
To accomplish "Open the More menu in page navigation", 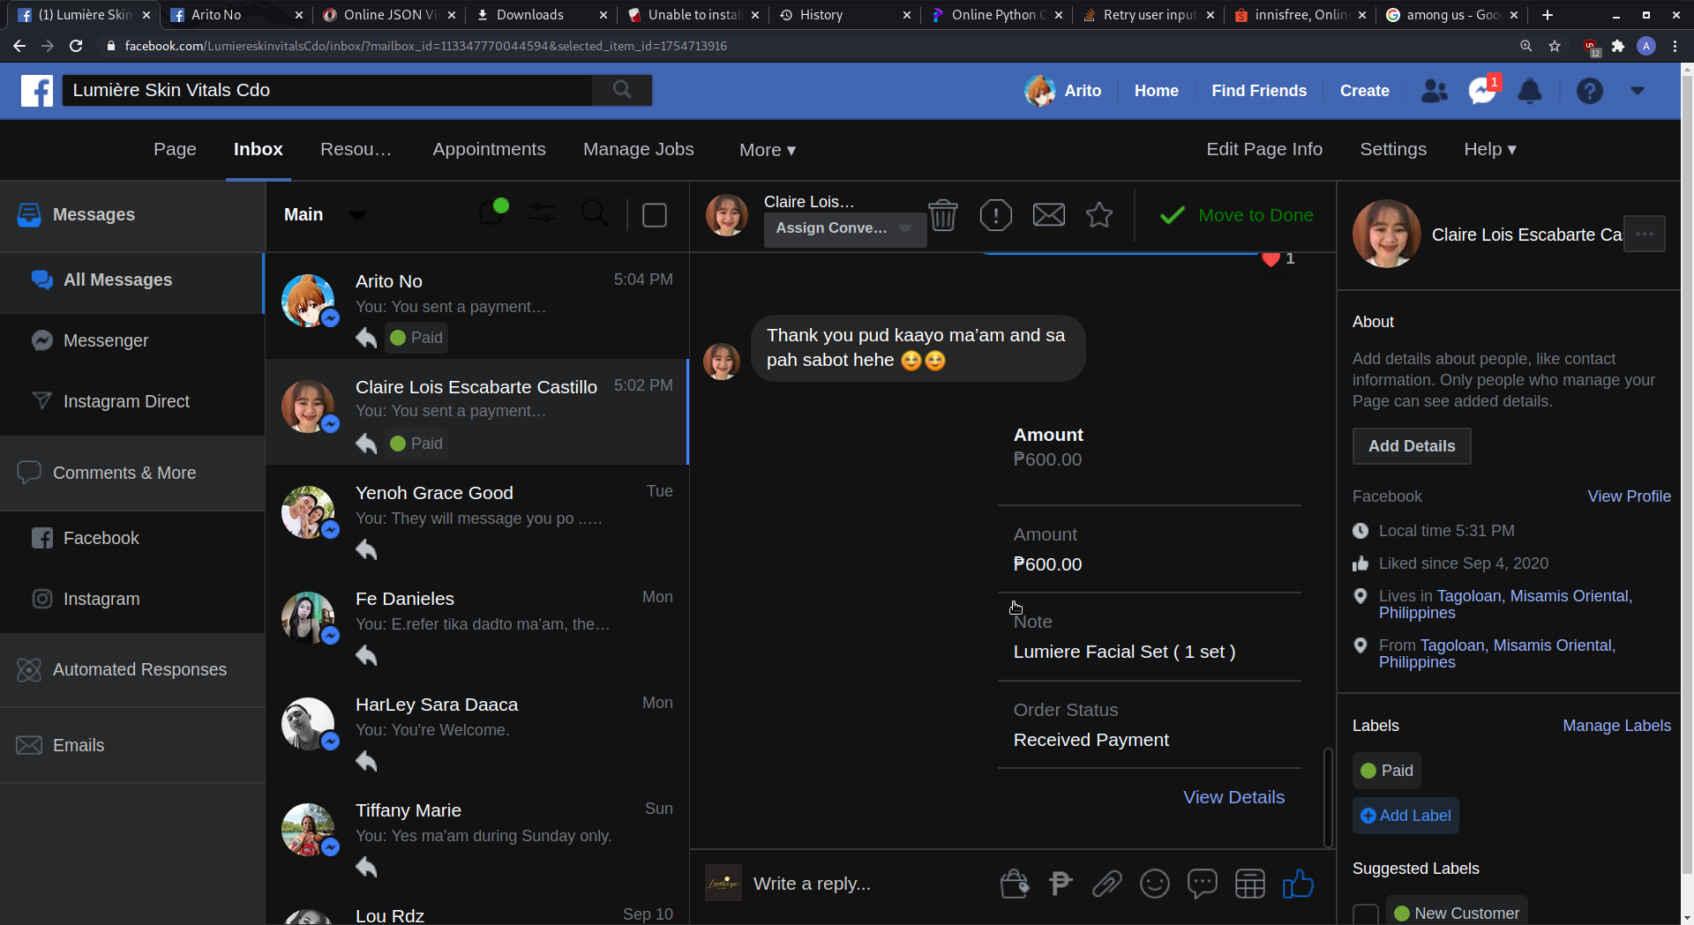I will [x=768, y=150].
